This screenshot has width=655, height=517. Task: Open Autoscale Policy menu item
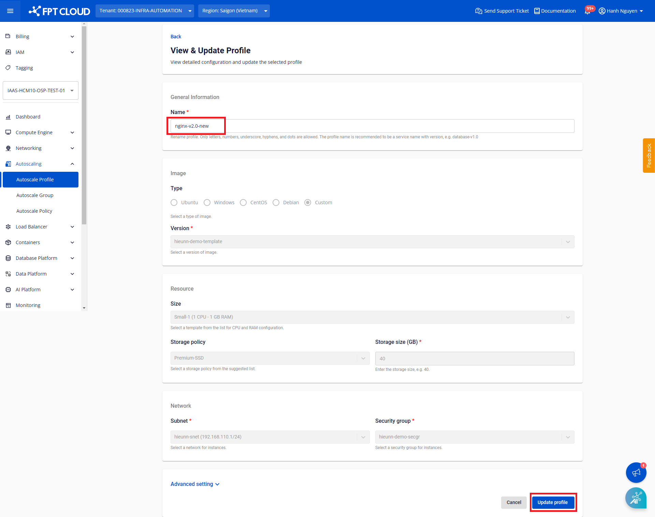34,211
